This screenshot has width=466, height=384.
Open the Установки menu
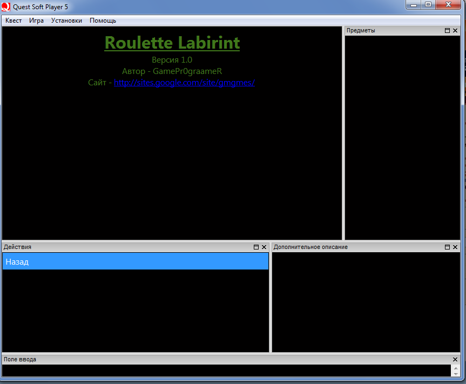(66, 21)
